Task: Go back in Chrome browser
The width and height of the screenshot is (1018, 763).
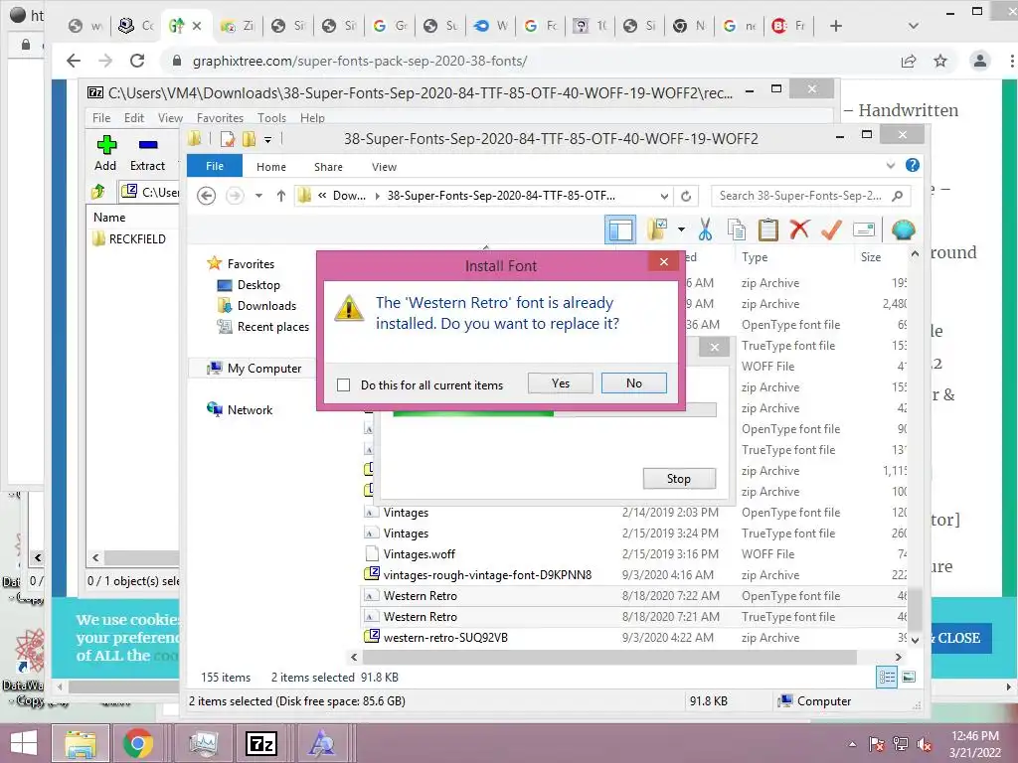Action: click(74, 61)
